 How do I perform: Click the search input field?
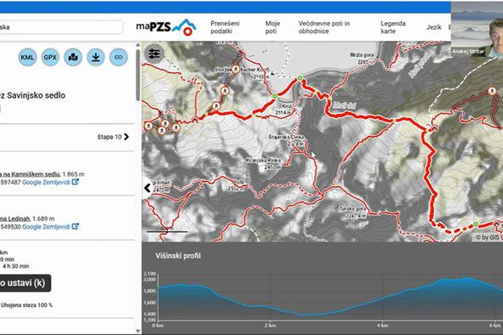point(61,27)
